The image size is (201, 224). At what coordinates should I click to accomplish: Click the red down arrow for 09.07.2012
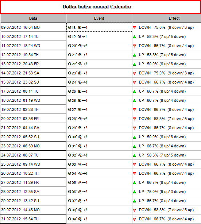(135, 28)
